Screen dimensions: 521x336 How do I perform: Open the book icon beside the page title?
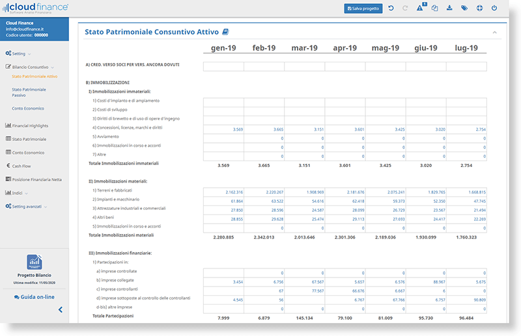pyautogui.click(x=225, y=32)
